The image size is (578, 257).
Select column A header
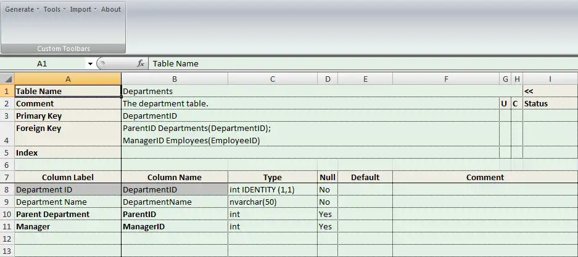pos(68,79)
